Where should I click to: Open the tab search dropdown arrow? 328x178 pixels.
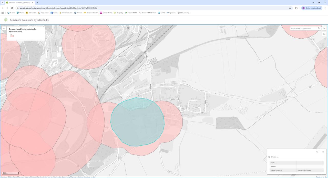tap(3, 3)
